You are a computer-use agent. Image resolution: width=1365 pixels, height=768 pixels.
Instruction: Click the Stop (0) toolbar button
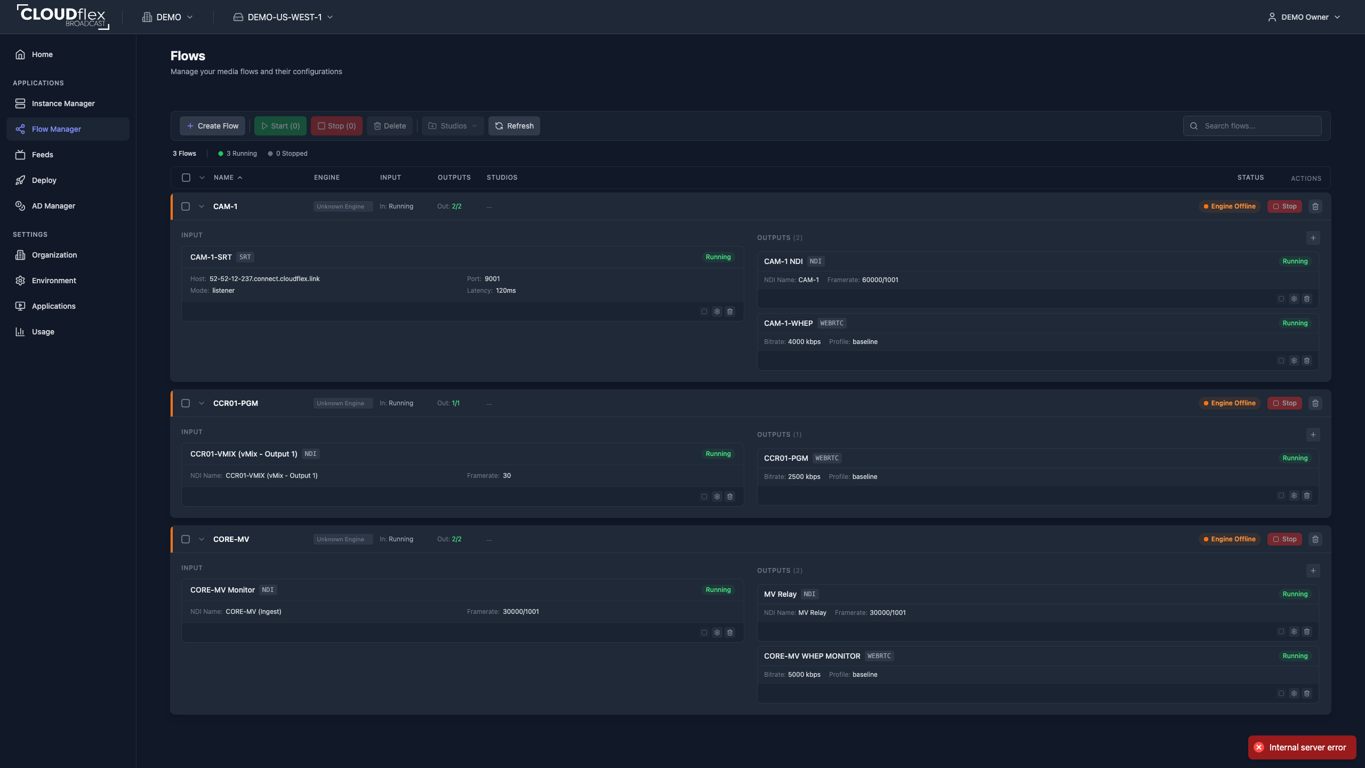(336, 126)
